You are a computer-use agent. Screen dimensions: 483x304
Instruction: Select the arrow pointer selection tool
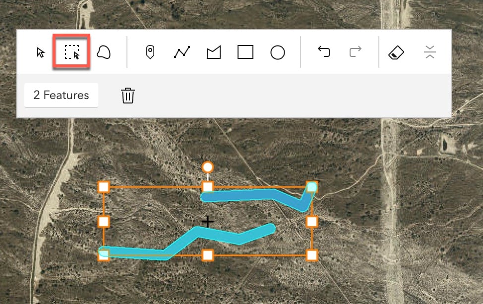pos(40,52)
